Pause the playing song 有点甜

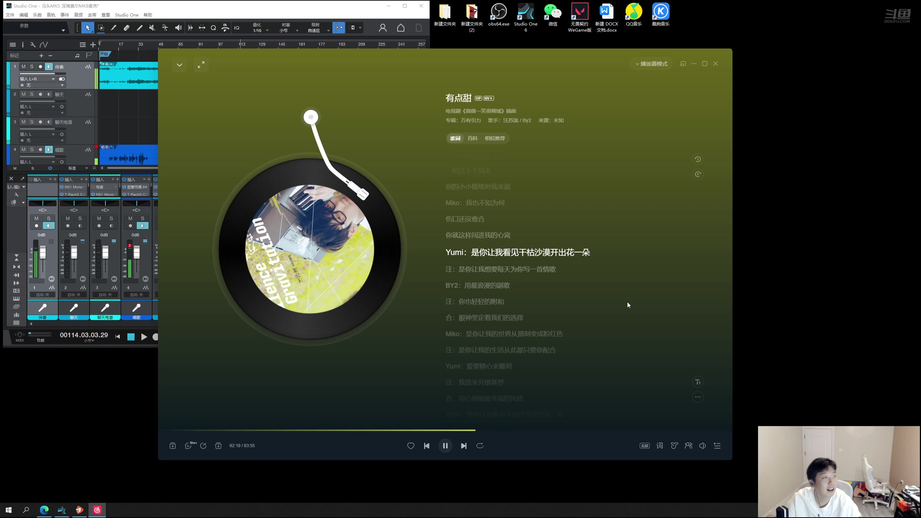click(445, 446)
